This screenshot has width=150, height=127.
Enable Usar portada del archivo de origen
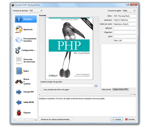[42, 90]
